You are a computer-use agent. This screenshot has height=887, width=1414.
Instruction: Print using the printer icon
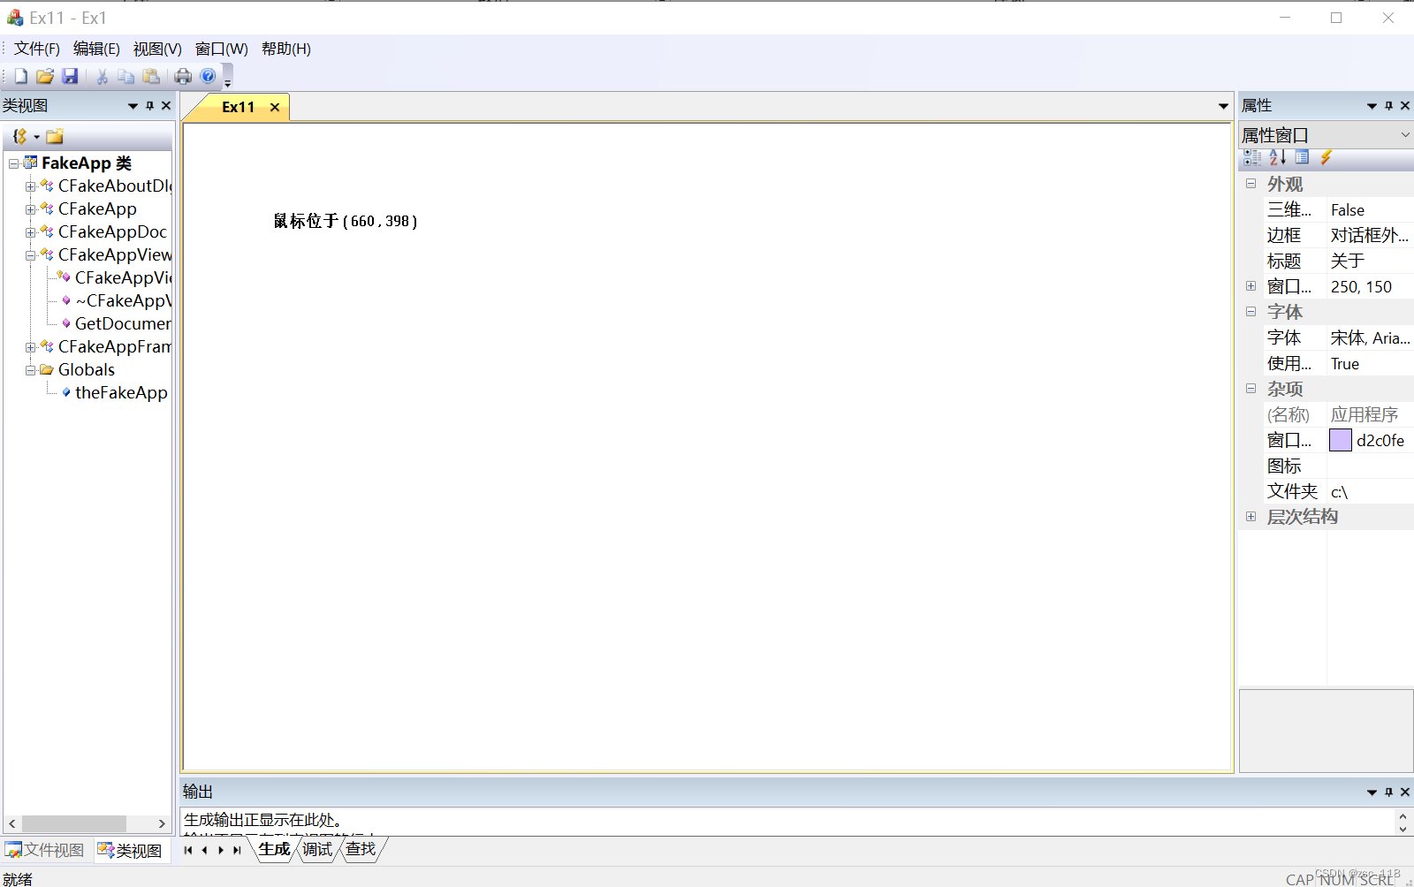pos(183,77)
